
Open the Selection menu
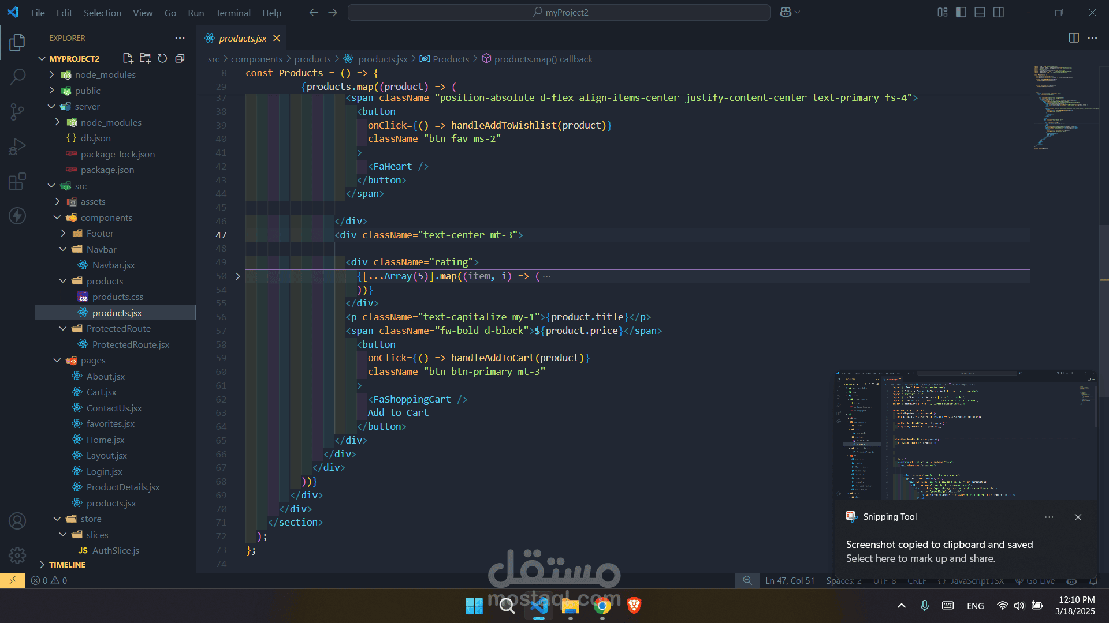[102, 13]
